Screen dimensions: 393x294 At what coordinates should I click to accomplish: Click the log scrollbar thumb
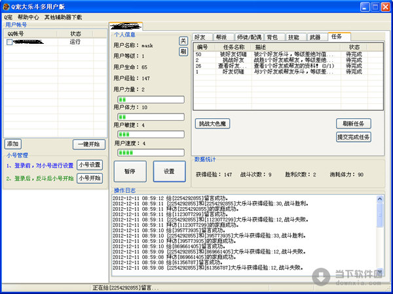(x=380, y=215)
